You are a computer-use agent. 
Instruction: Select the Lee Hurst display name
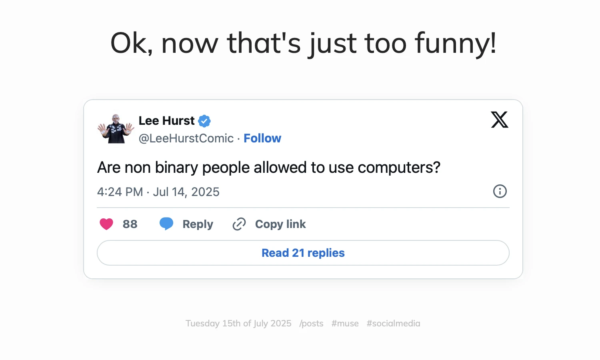click(166, 120)
